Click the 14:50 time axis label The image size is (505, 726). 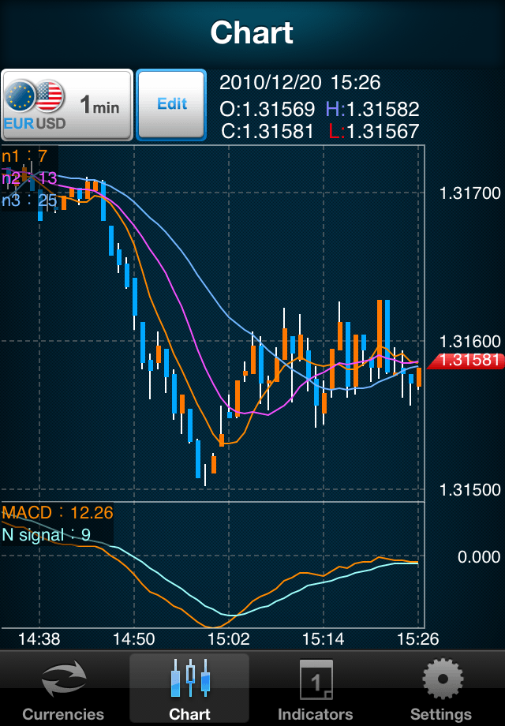[134, 639]
